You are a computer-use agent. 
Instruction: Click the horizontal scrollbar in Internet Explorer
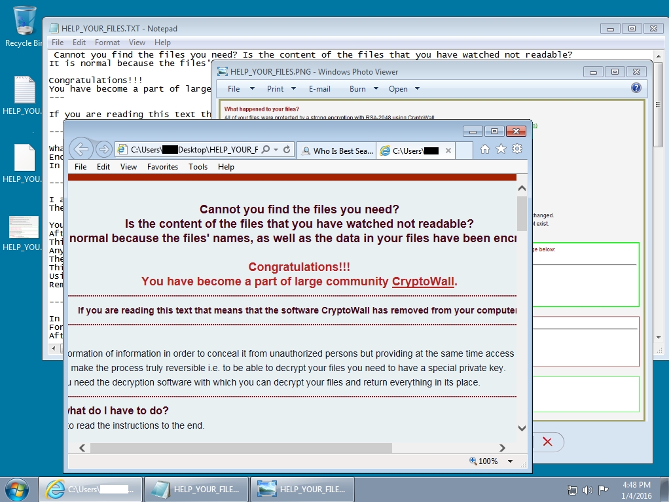coord(240,448)
